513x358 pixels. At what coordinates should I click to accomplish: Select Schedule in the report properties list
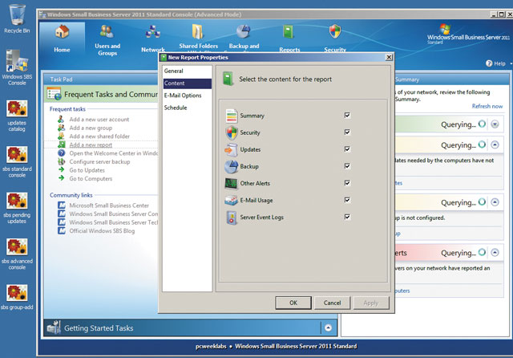click(x=187, y=108)
